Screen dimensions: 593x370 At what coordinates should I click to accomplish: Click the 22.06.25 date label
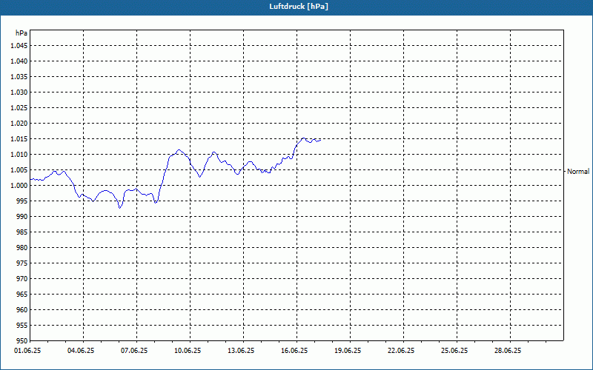(x=401, y=351)
